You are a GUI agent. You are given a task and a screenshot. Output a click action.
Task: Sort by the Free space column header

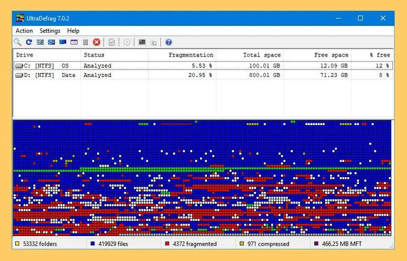click(x=318, y=55)
